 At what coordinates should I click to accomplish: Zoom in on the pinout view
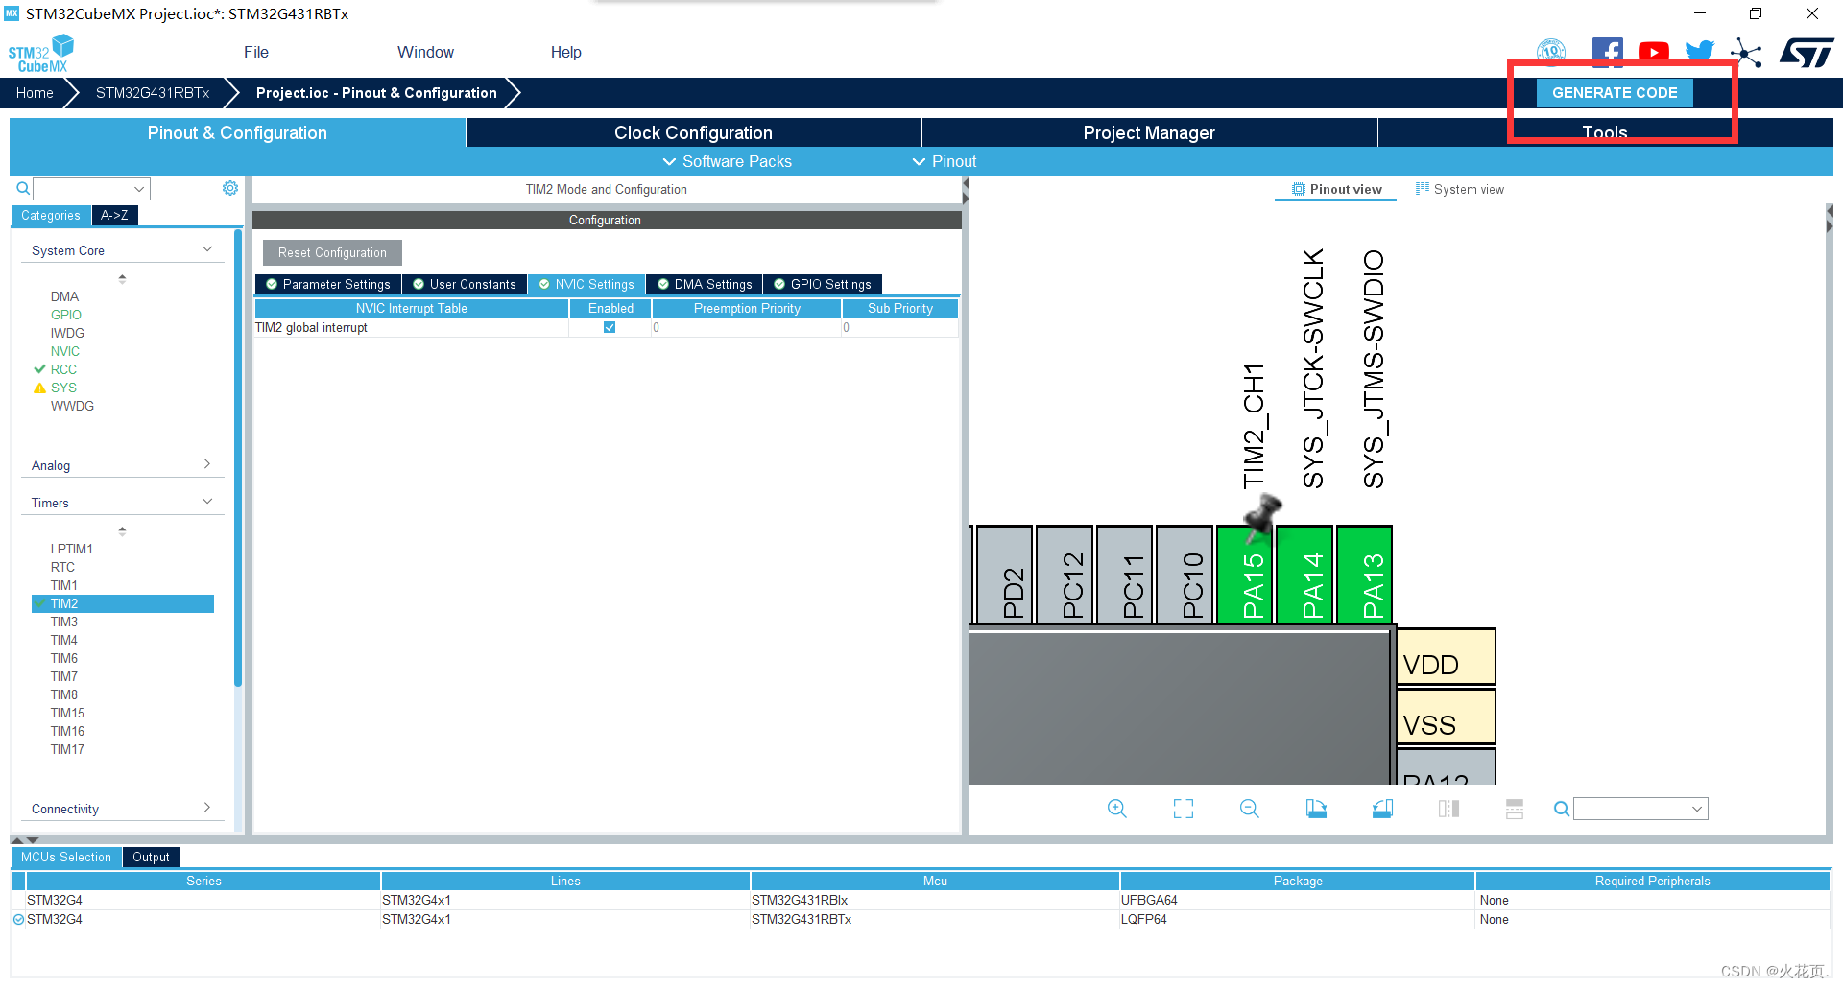[x=1116, y=809]
